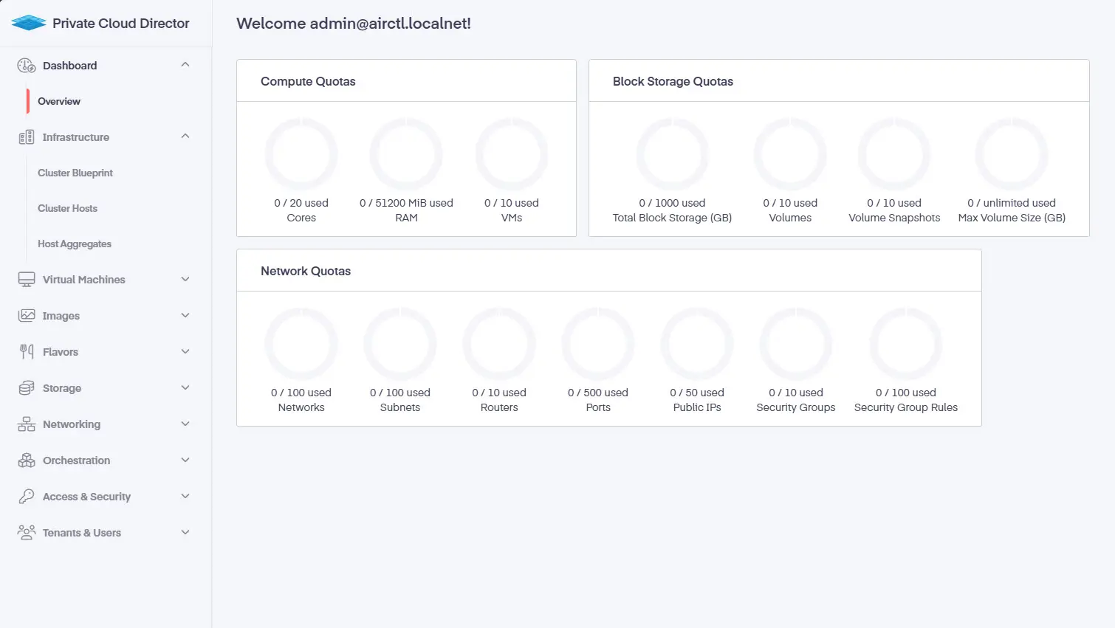This screenshot has height=628, width=1115.
Task: Click the Dashboard gauge icon
Action: tap(27, 66)
